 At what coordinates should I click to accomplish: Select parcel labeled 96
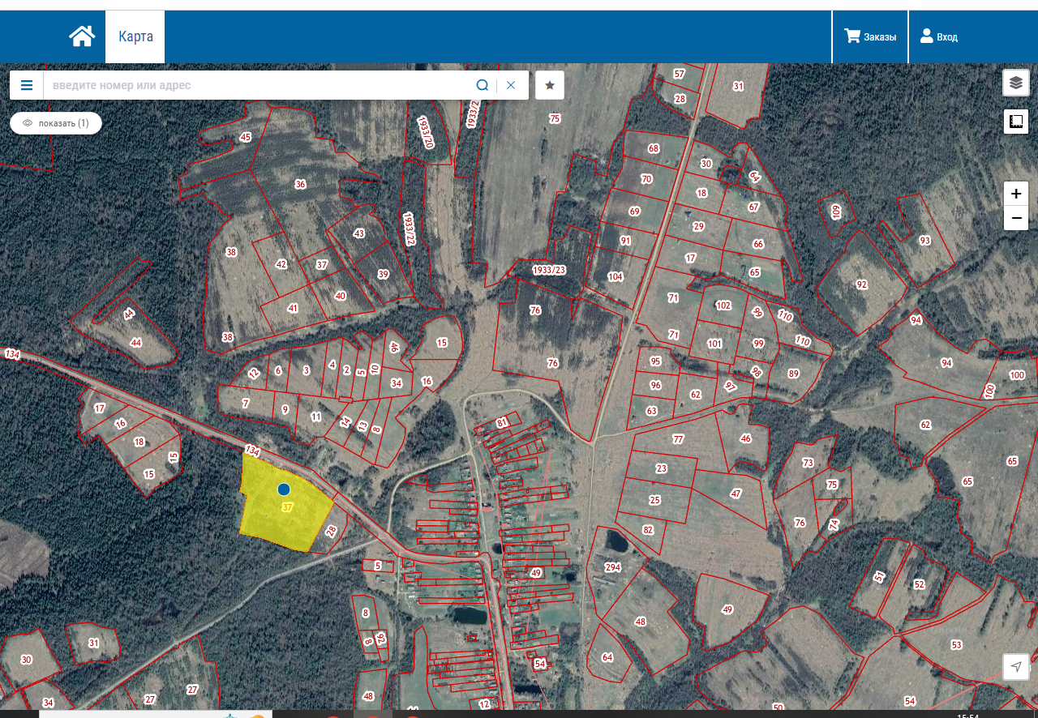click(x=655, y=385)
